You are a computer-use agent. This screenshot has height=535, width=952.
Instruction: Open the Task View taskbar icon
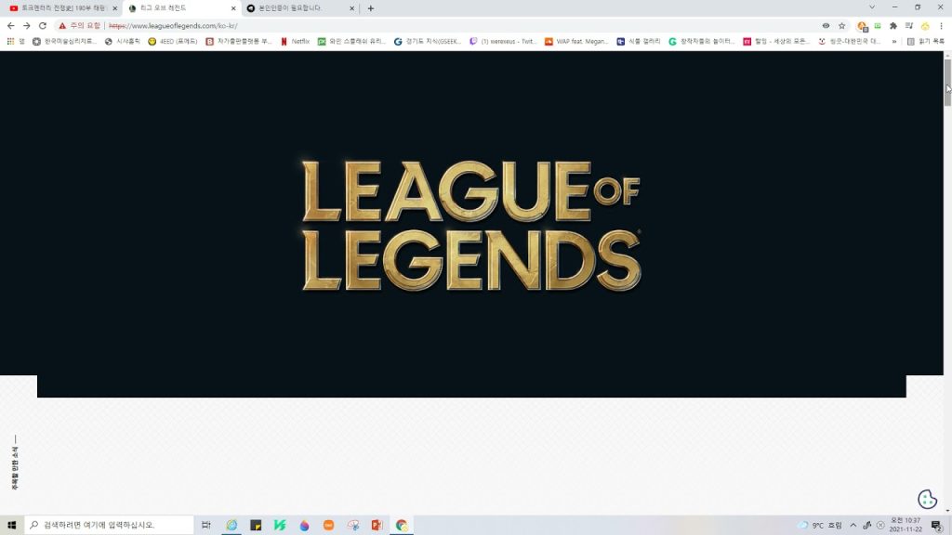pos(206,525)
